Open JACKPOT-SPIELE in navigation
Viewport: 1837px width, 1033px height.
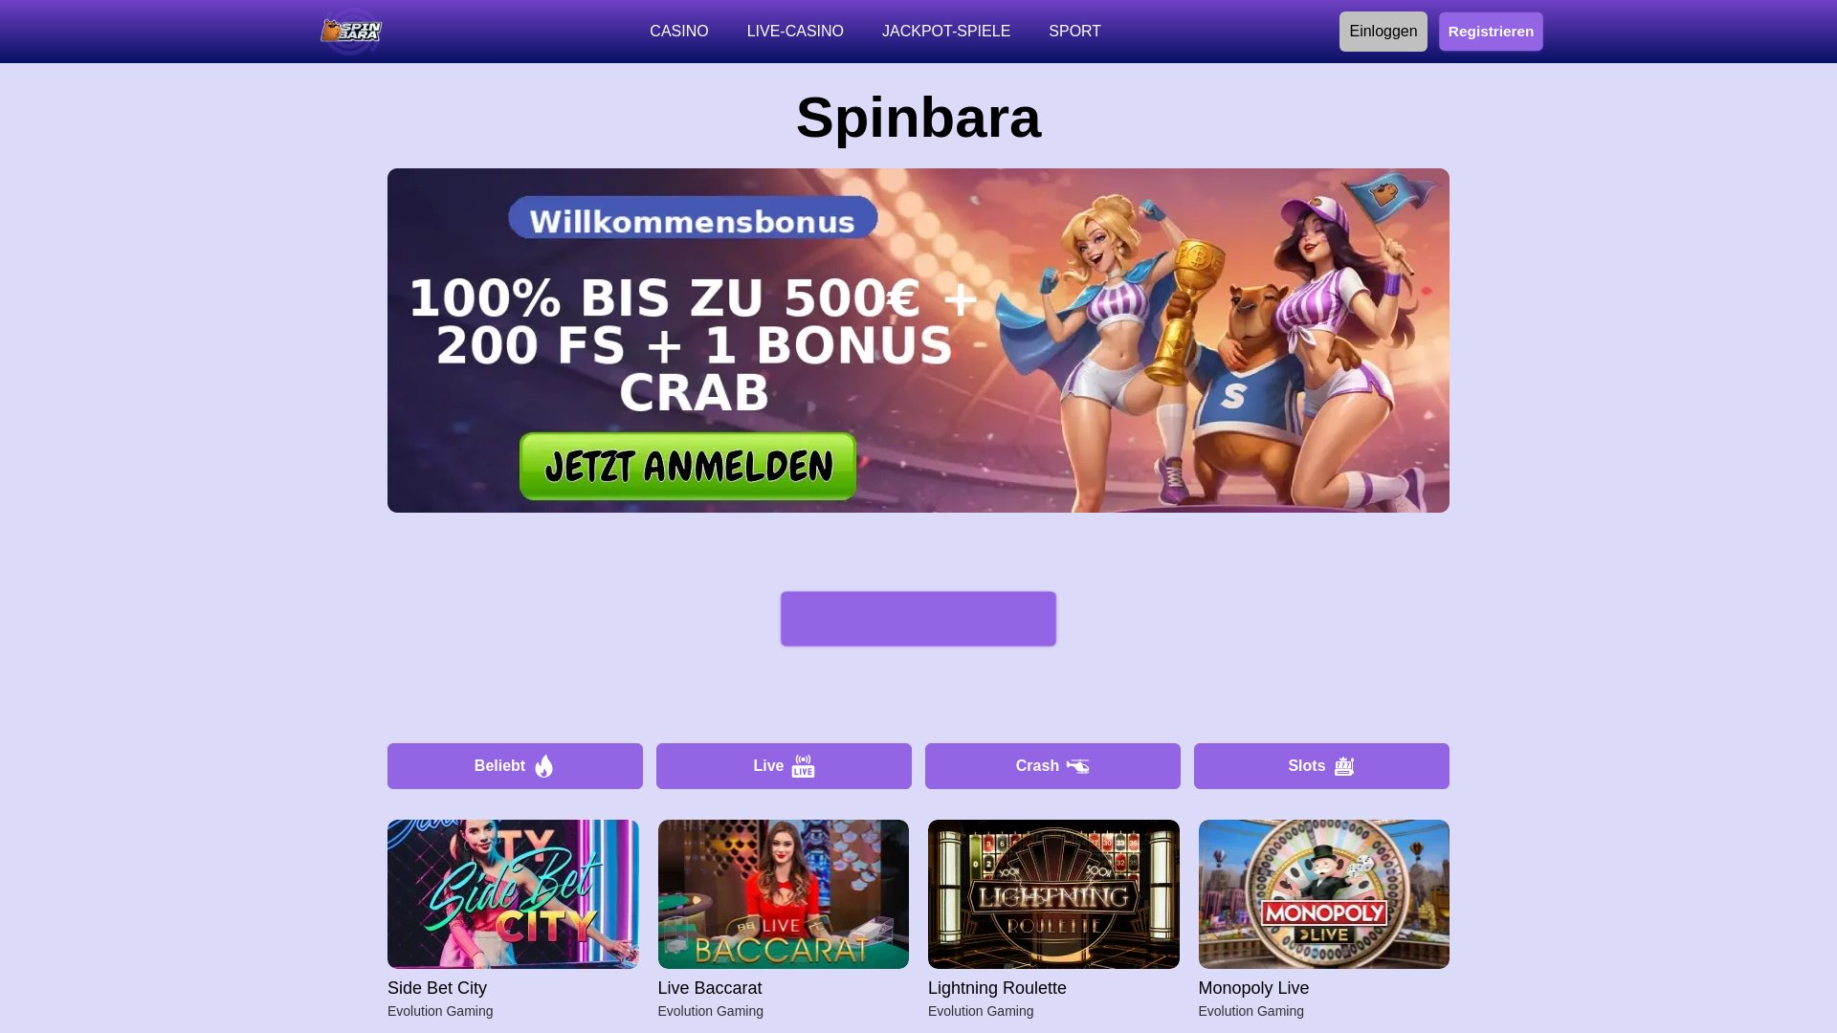[x=946, y=32]
